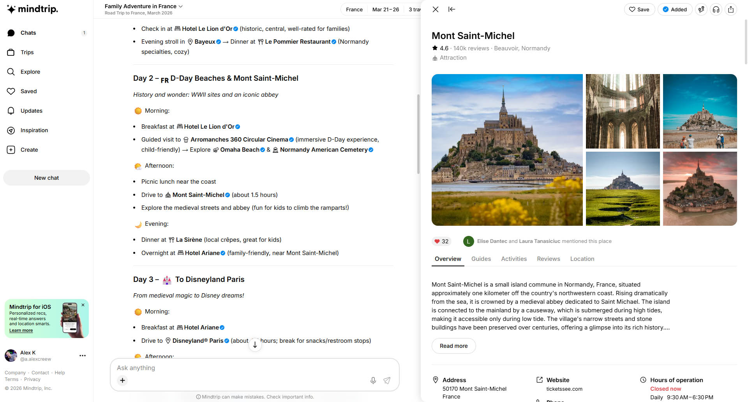Click the microphone icon in chat input
748x402 pixels.
[373, 381]
